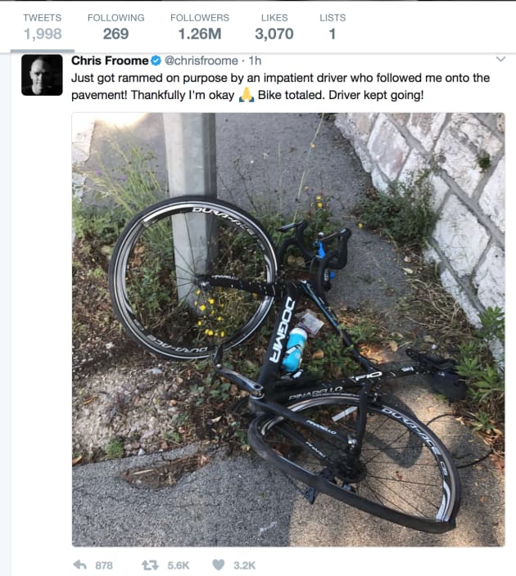Click the praying hands emoji

click(247, 95)
